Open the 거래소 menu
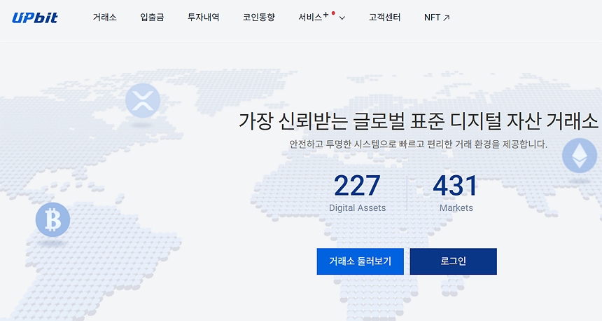The image size is (602, 321). click(104, 18)
